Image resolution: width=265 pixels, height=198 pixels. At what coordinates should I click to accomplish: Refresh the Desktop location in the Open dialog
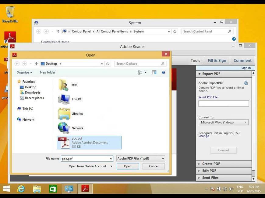point(108,64)
